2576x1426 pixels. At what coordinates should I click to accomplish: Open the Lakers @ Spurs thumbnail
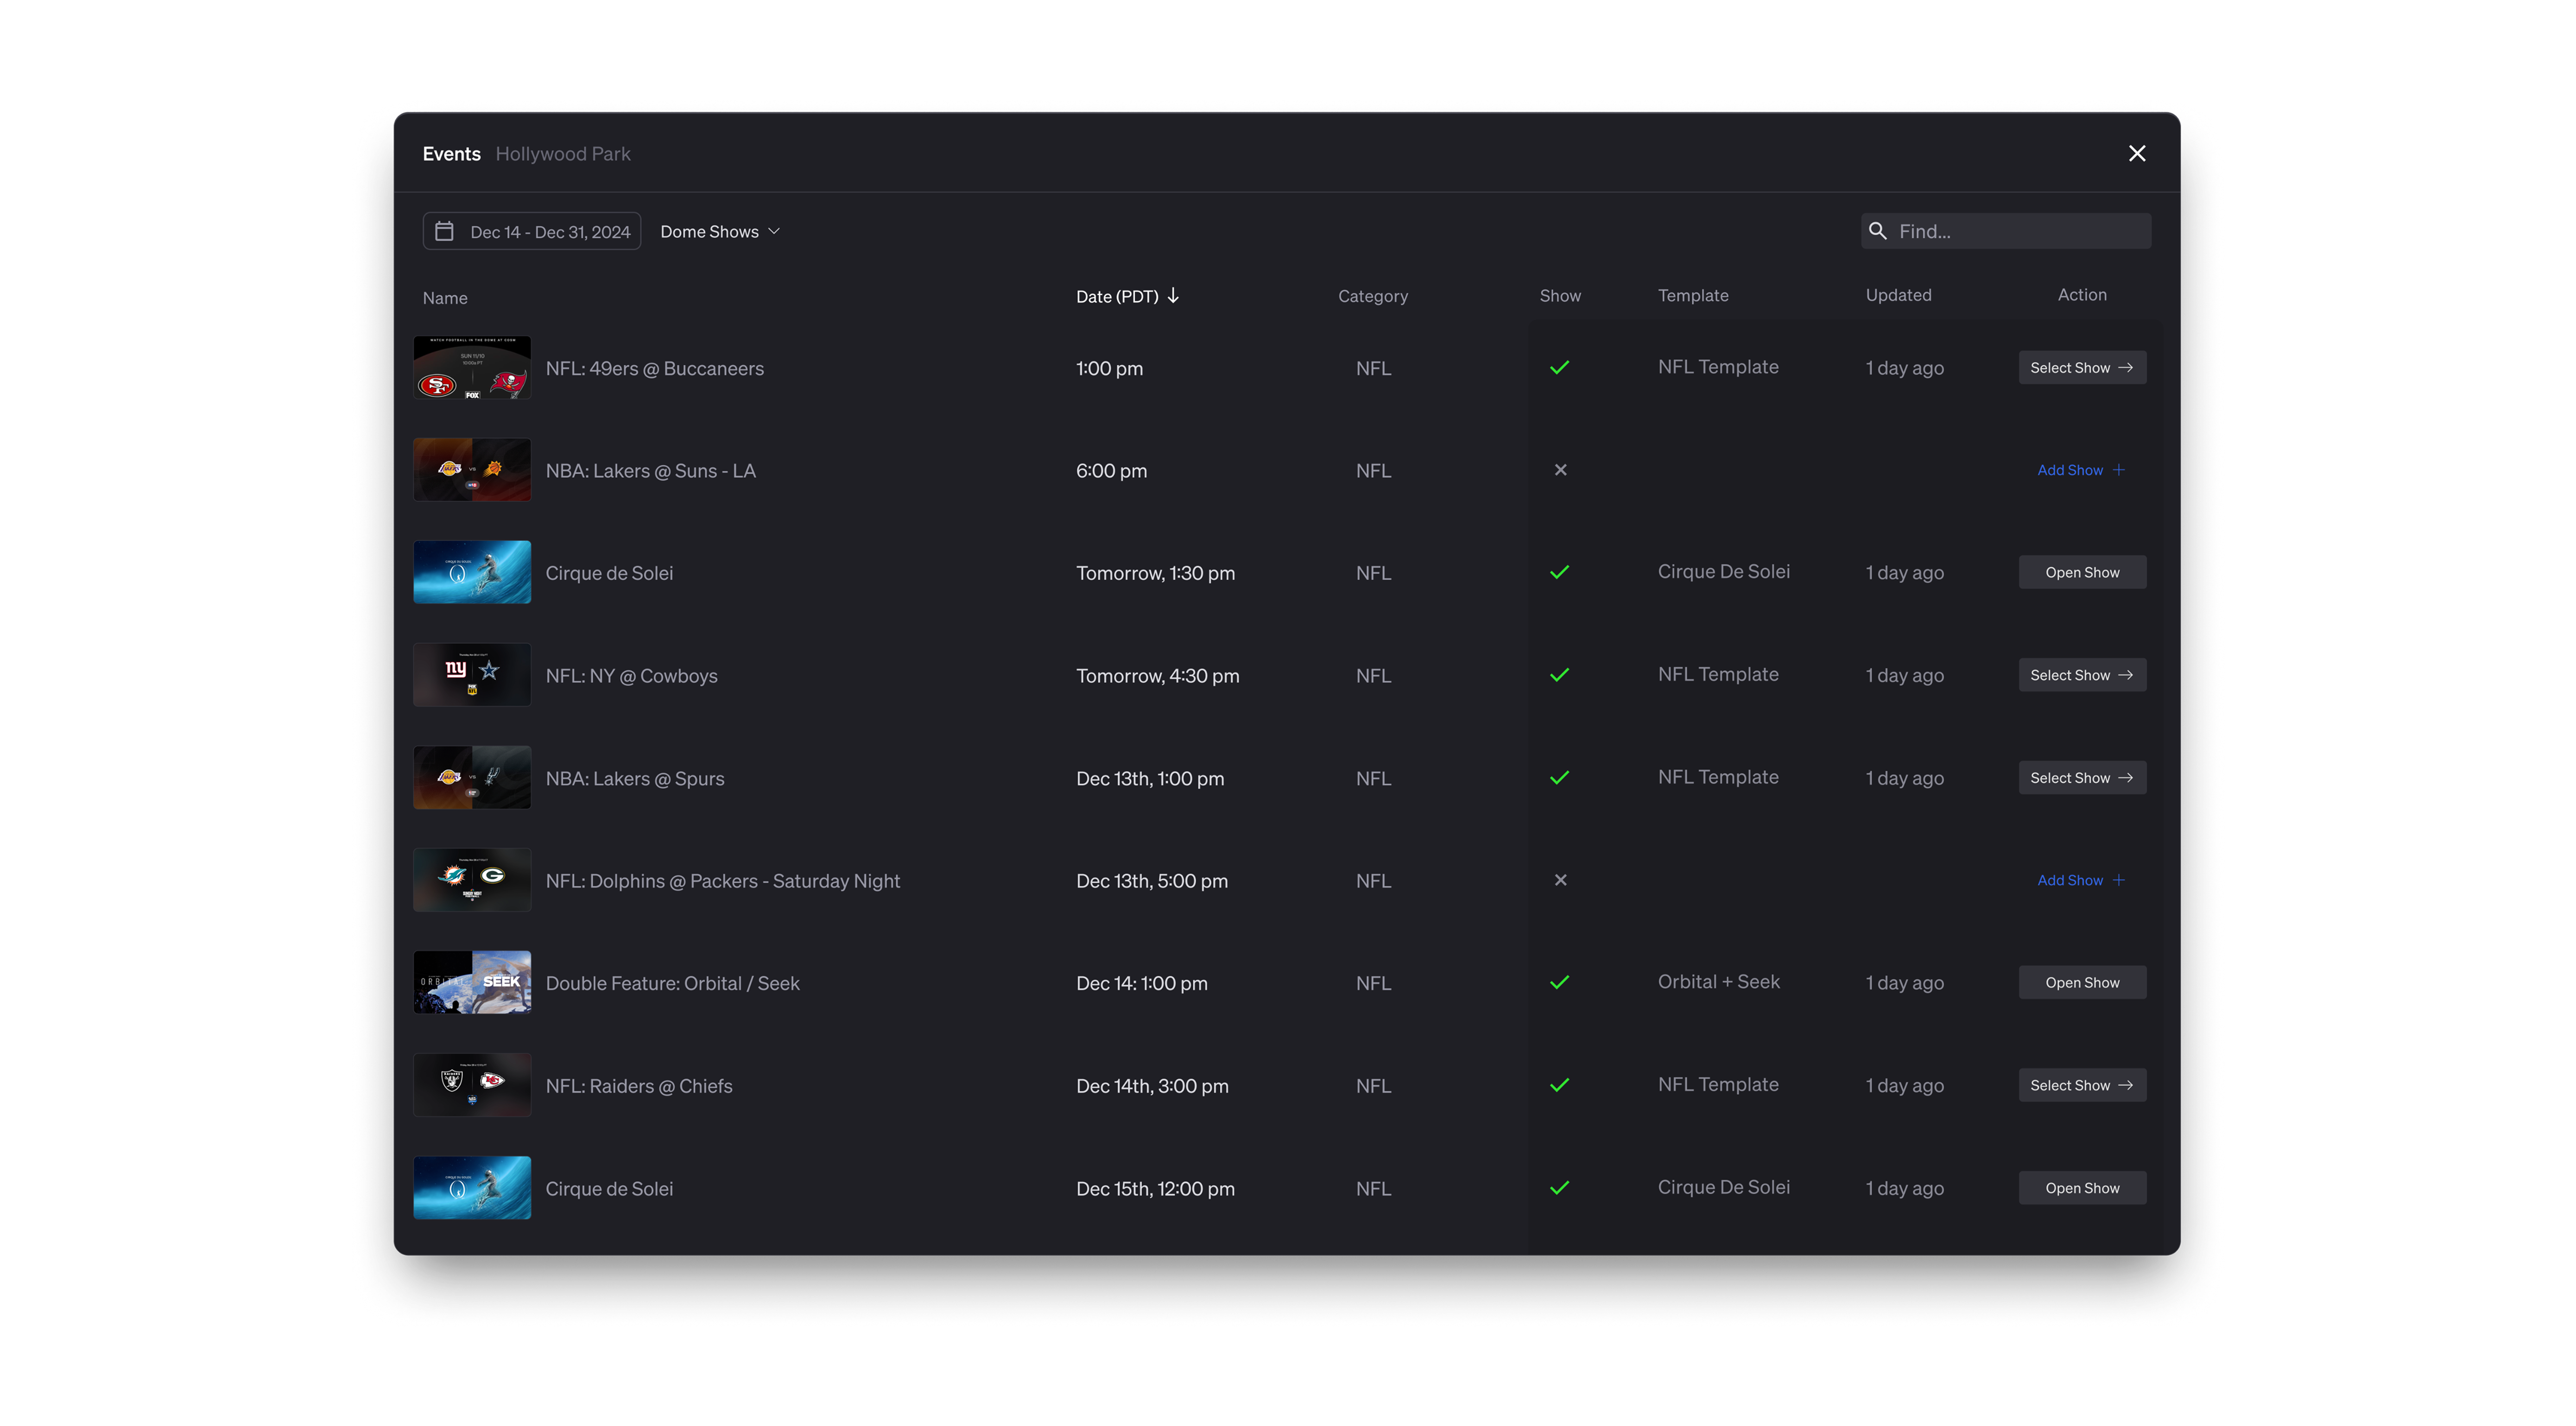(472, 778)
